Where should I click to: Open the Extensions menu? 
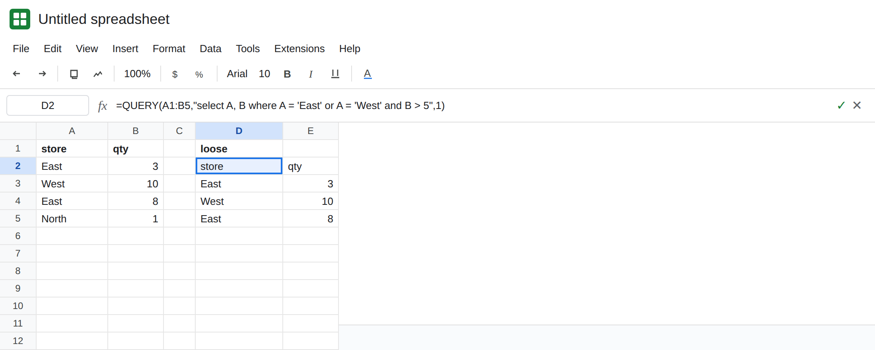tap(299, 49)
